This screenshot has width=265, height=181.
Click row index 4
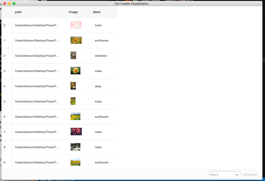click(5, 86)
